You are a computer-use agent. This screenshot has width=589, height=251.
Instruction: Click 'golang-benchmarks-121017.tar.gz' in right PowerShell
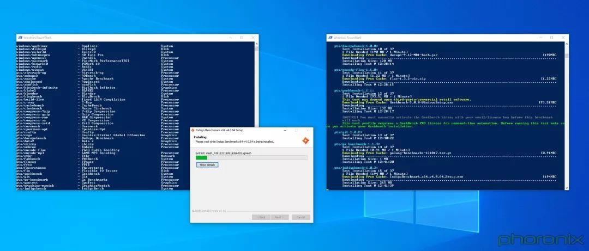(x=420, y=153)
